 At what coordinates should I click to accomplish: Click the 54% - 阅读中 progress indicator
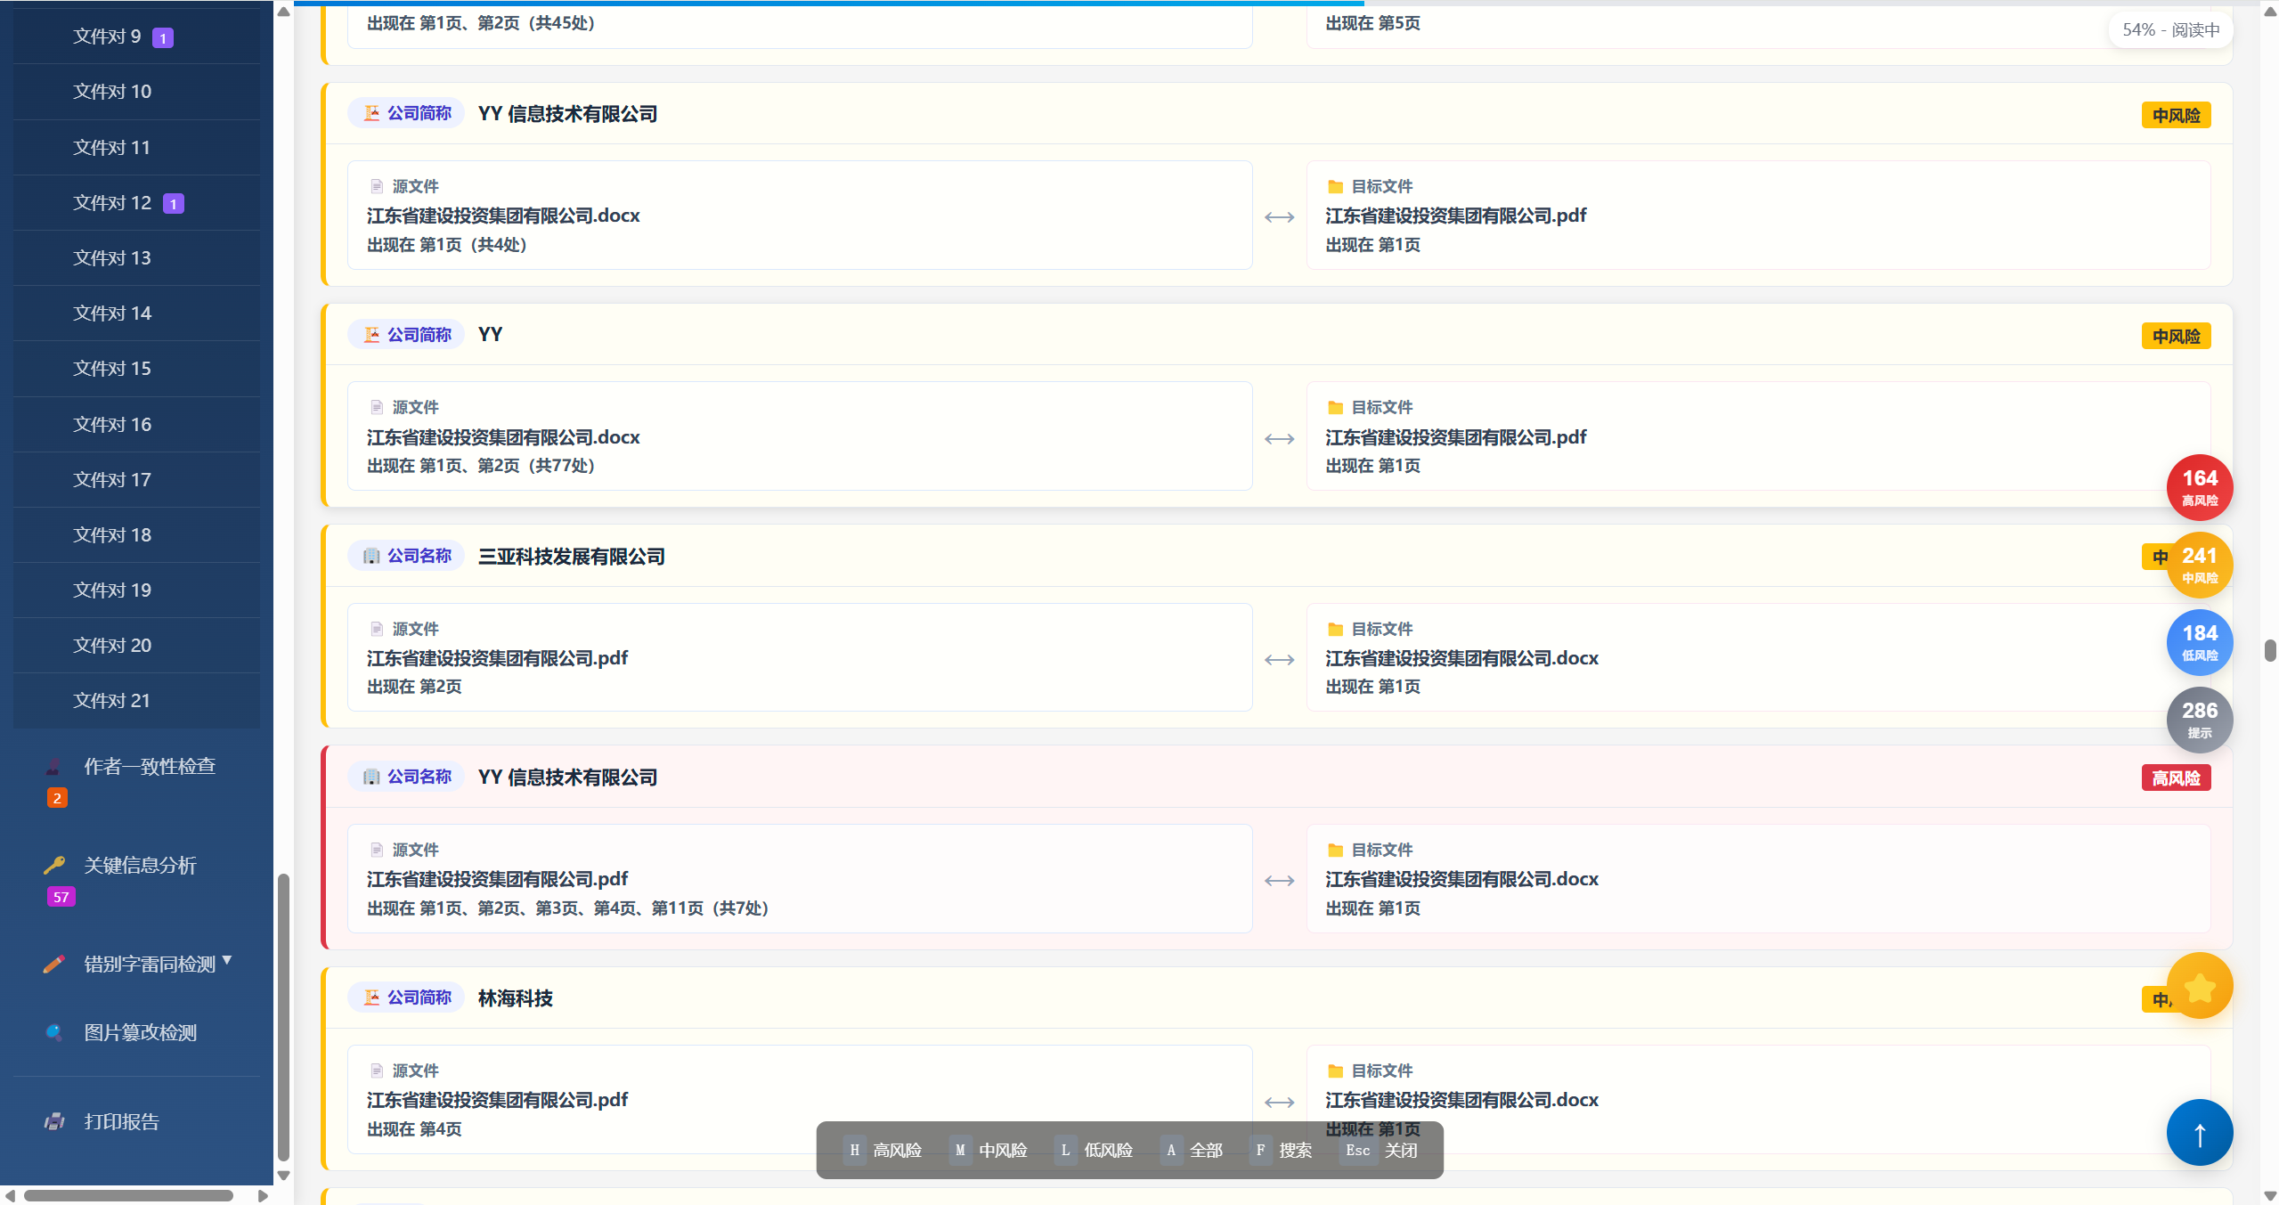point(2169,29)
